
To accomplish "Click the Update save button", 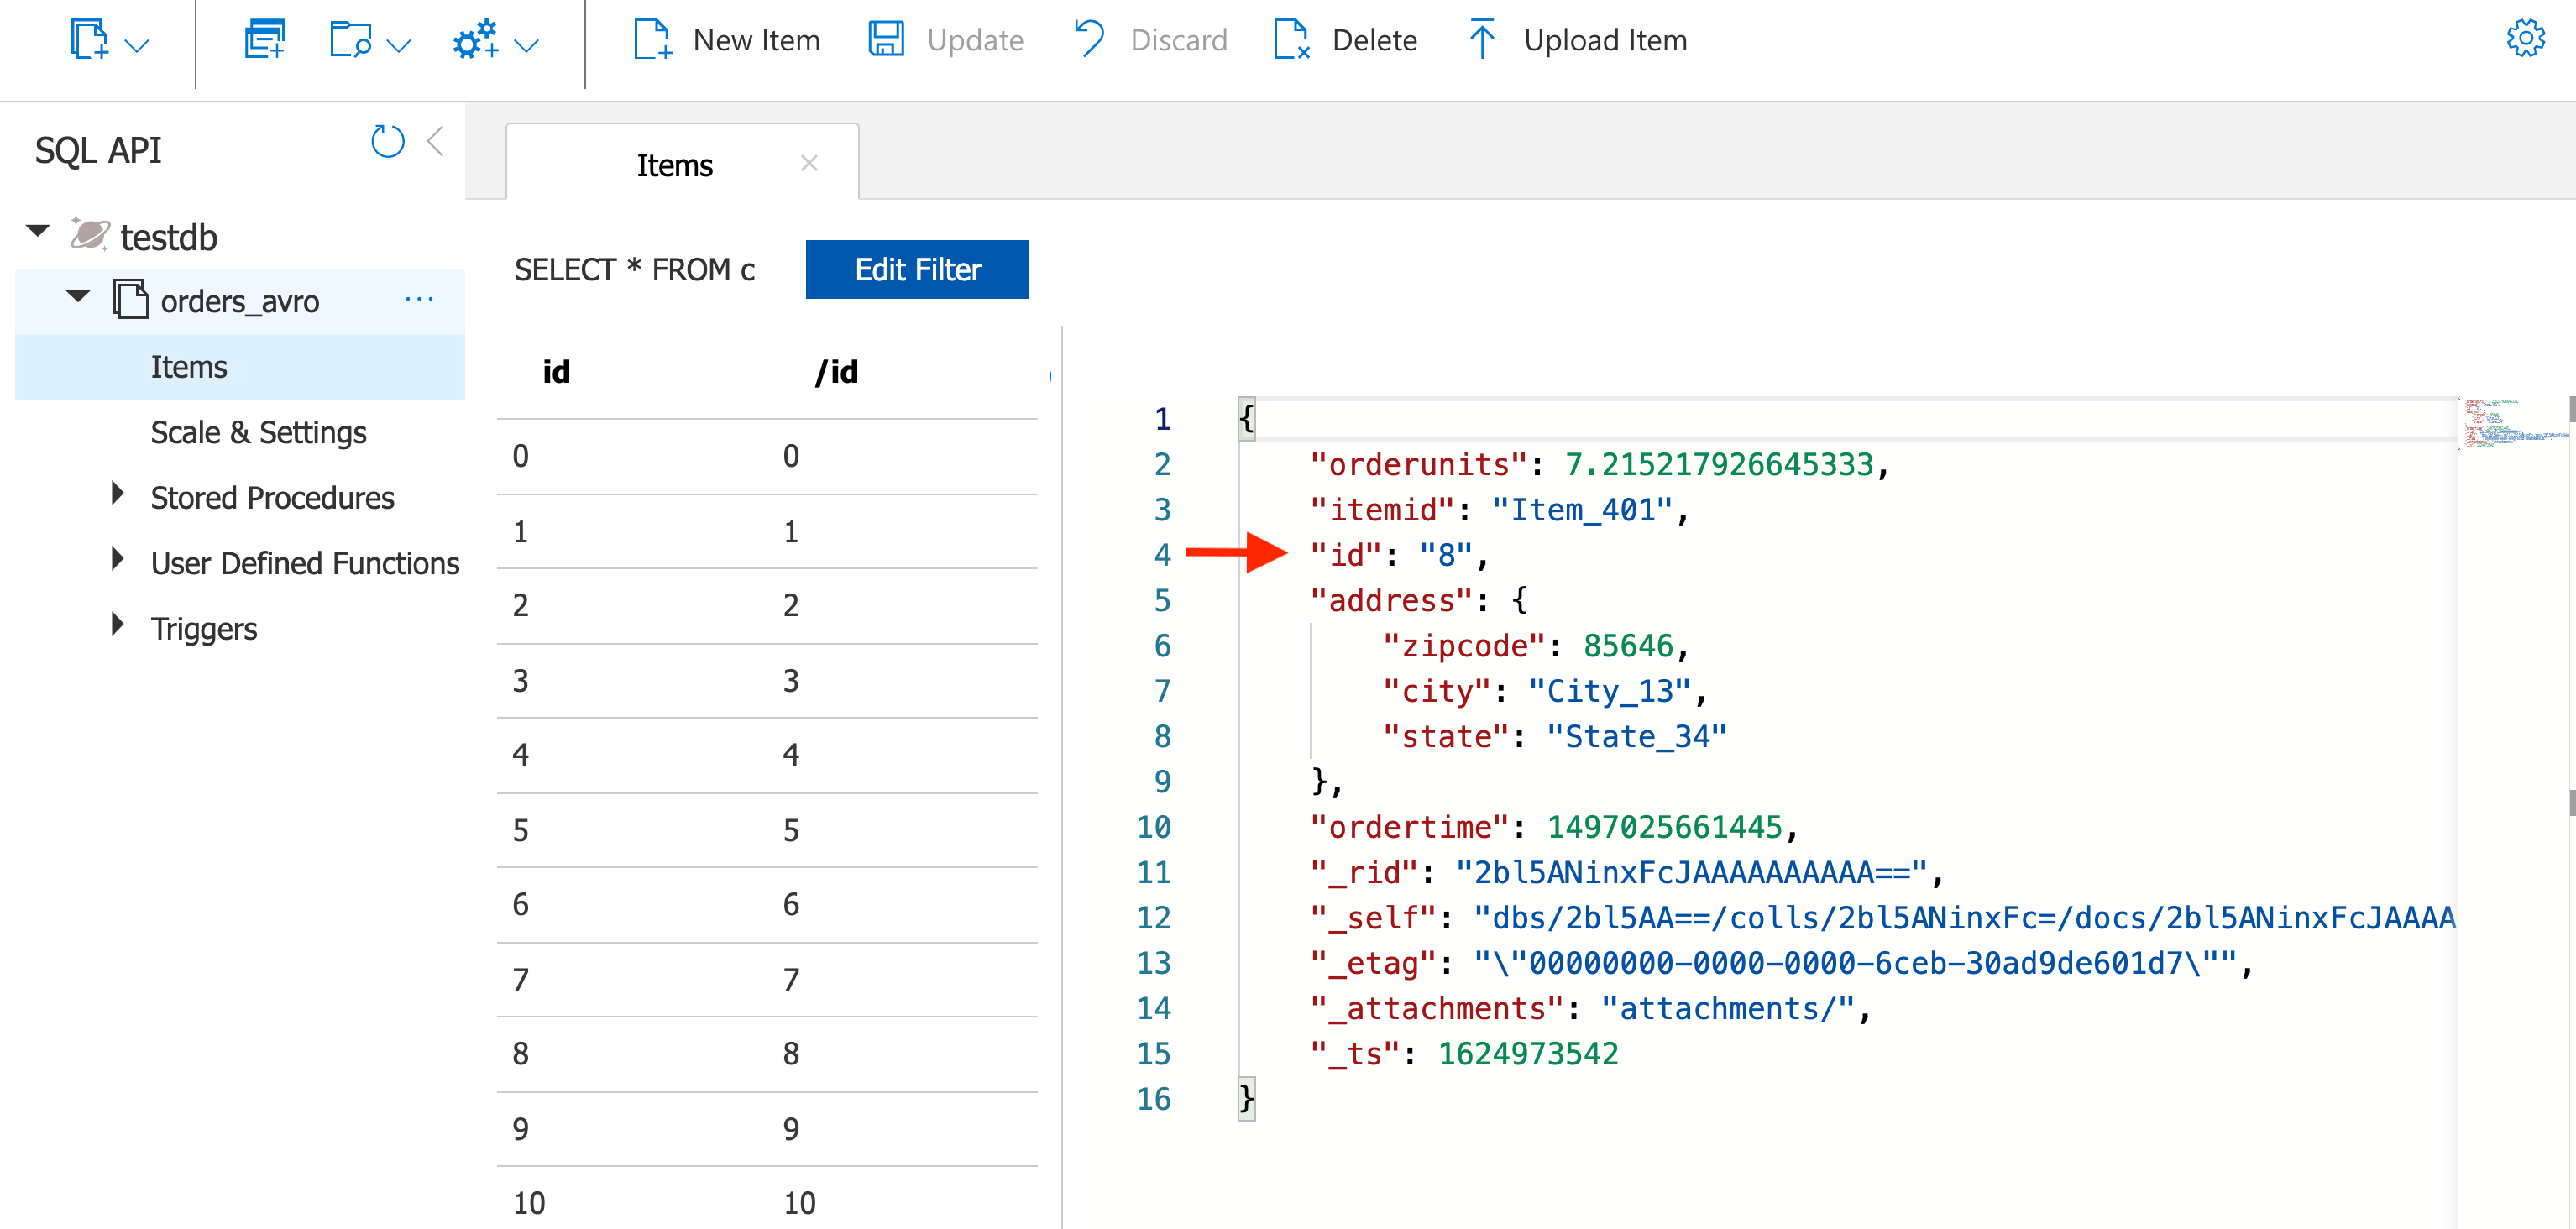I will 946,40.
